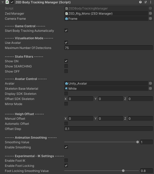The image size is (154, 174).
Task: Click the Camera Frame property label
Action: (15, 19)
